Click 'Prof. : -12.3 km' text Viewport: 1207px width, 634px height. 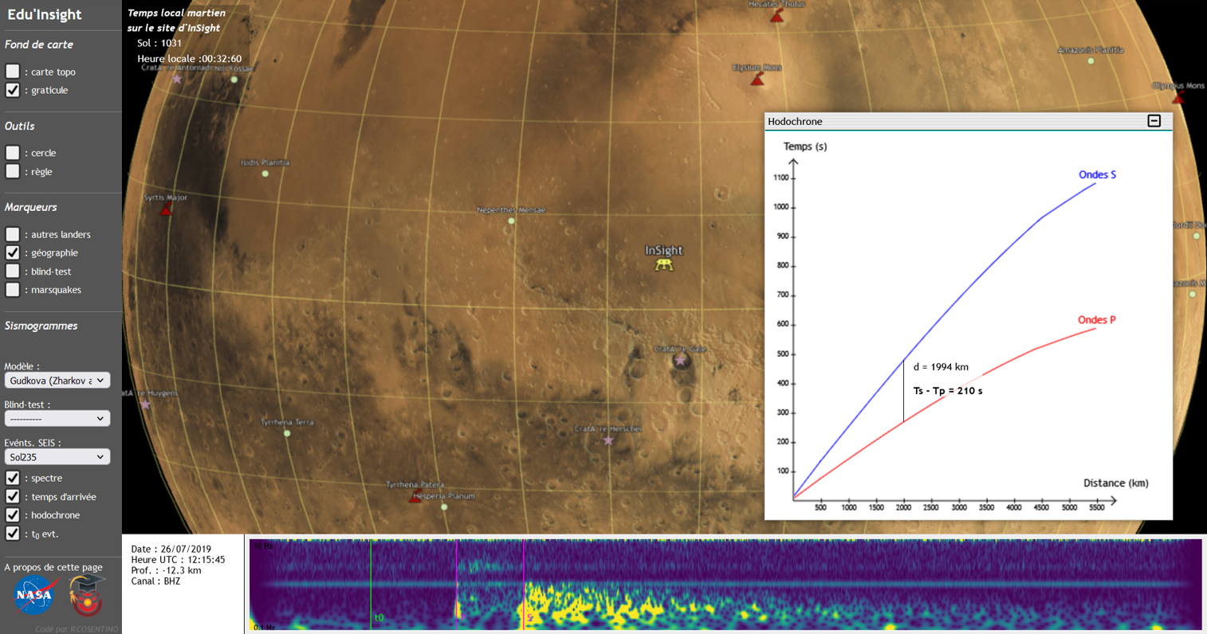coord(166,570)
